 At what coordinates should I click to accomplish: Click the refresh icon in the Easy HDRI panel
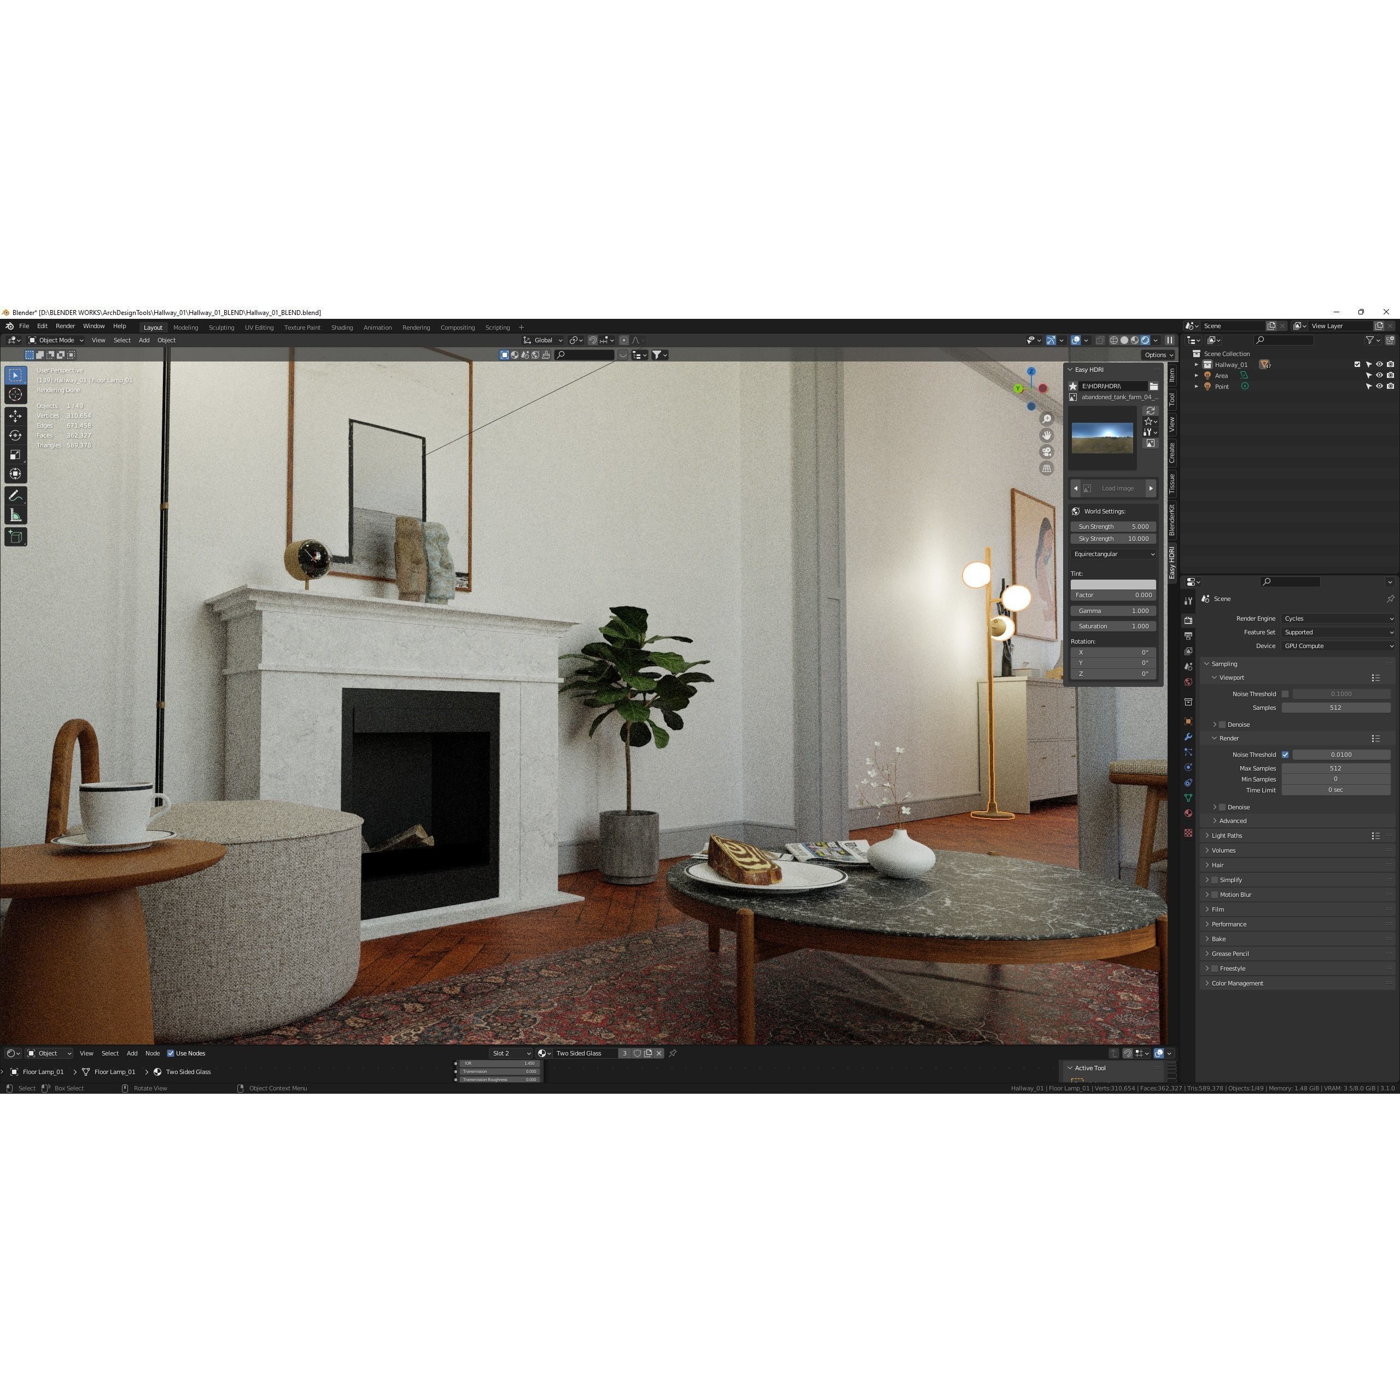[1150, 411]
